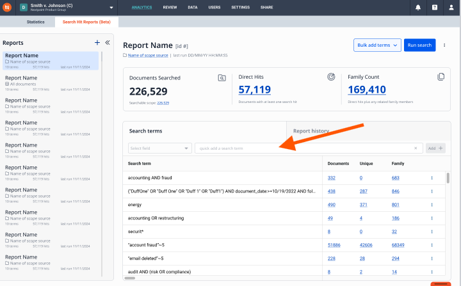
Task: Sort by the Search term column header
Action: point(140,163)
